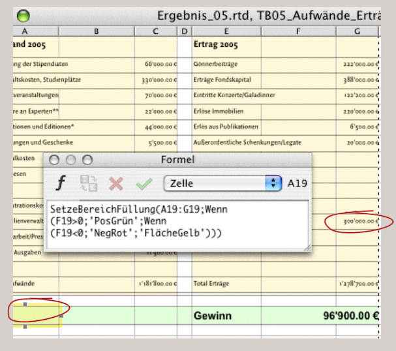Click inside the formula text field
Image resolution: width=396 pixels, height=351 pixels.
pyautogui.click(x=176, y=225)
